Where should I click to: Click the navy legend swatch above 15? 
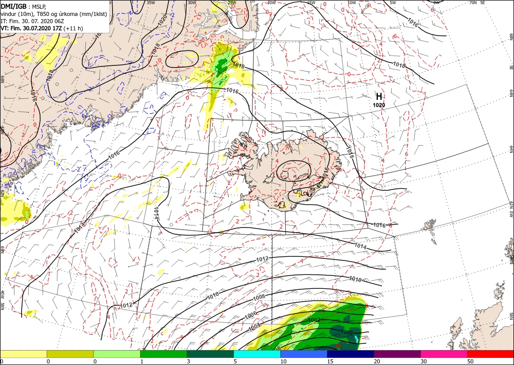(351, 354)
